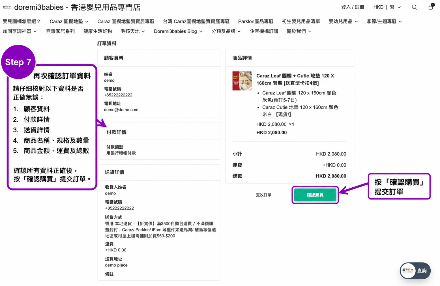Select the email demo@demo.com text
The image size is (440, 286).
(121, 110)
